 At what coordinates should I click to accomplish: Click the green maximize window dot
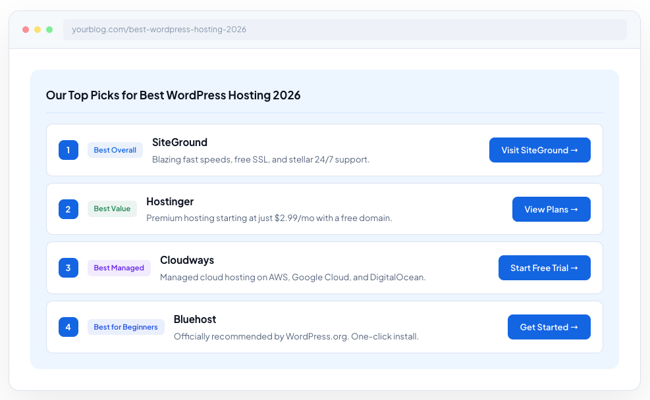(x=49, y=30)
